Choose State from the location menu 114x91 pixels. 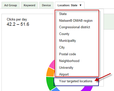click(x=63, y=14)
